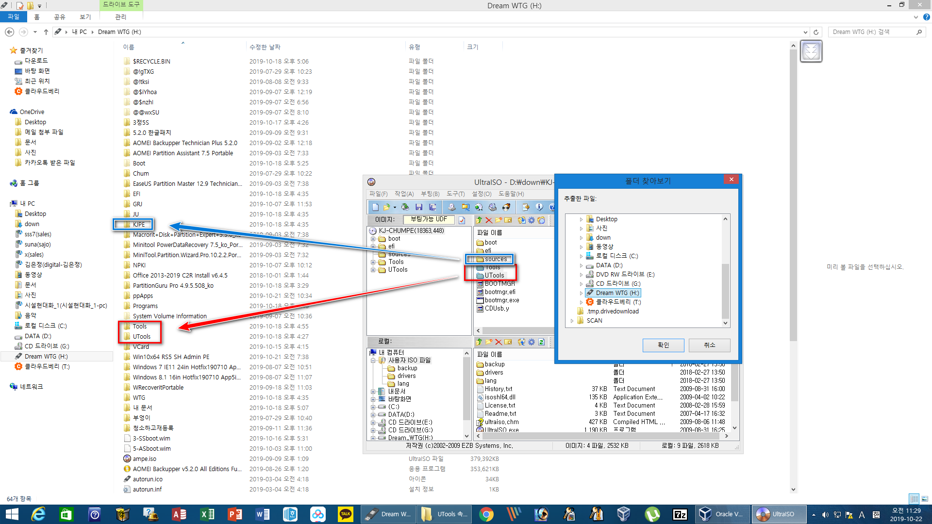Select KJPE folder in Explorer file list
Screen dimensions: 932x524
[139, 225]
